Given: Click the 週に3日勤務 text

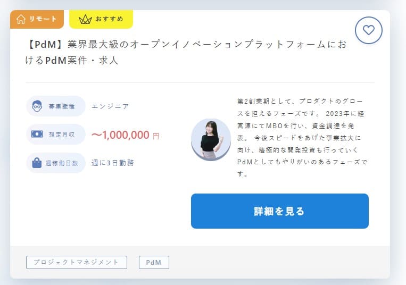Looking at the screenshot, I should tap(113, 163).
